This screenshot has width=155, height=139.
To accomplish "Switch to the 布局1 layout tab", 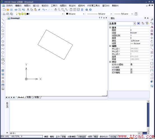I will (x=29, y=97).
